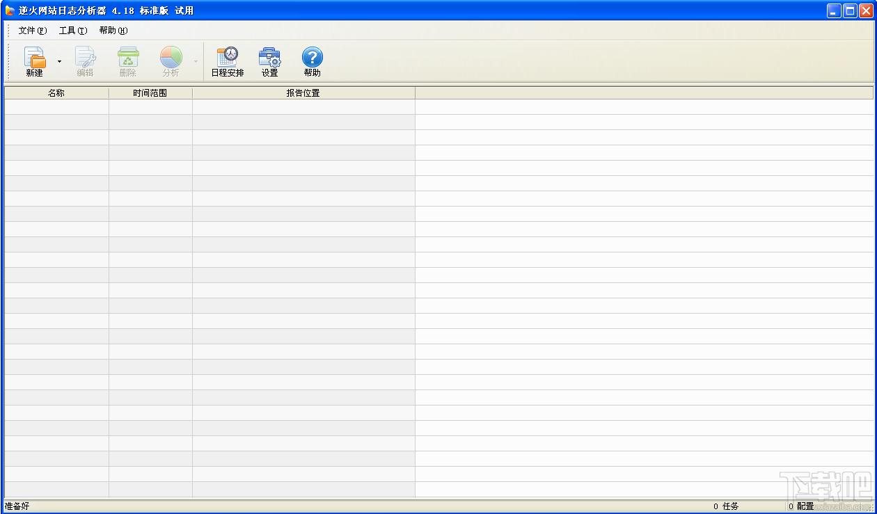877x514 pixels.
Task: Click the 报告位置 column header
Action: 303,93
